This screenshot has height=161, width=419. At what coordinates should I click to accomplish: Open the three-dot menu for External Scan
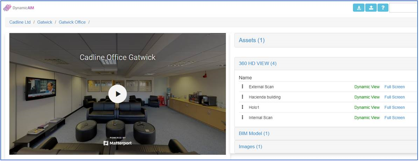(x=243, y=87)
